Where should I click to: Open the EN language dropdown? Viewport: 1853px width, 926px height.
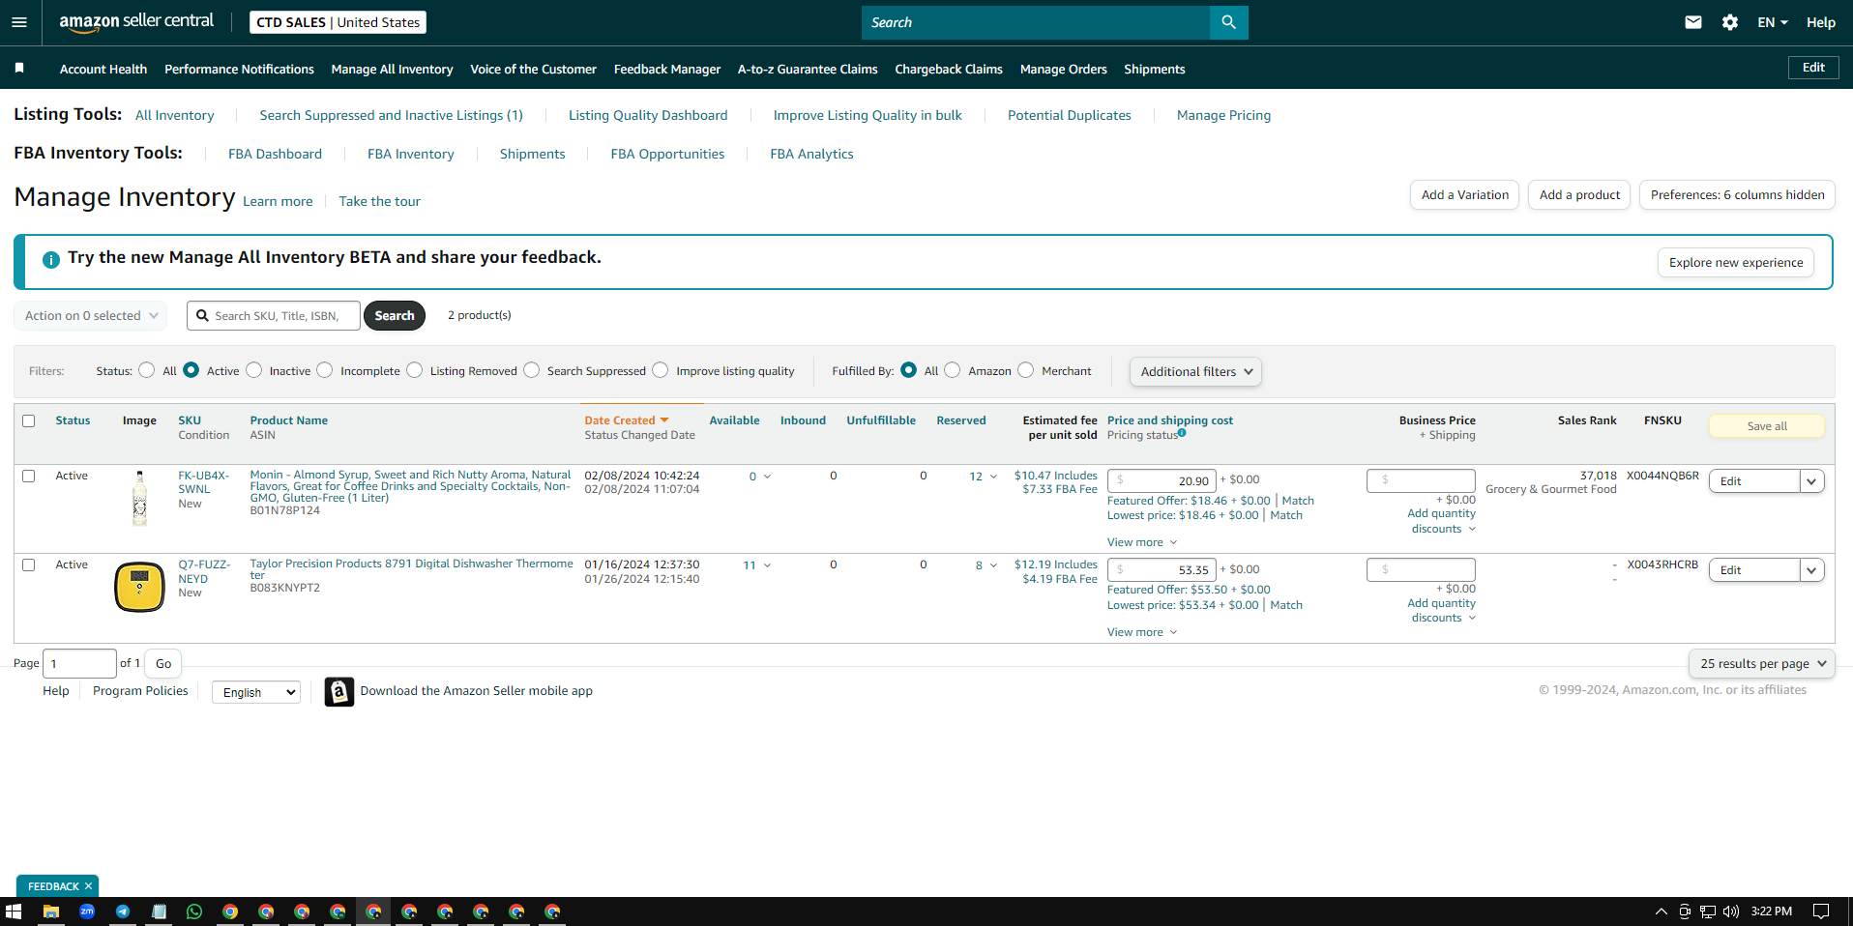[1773, 22]
